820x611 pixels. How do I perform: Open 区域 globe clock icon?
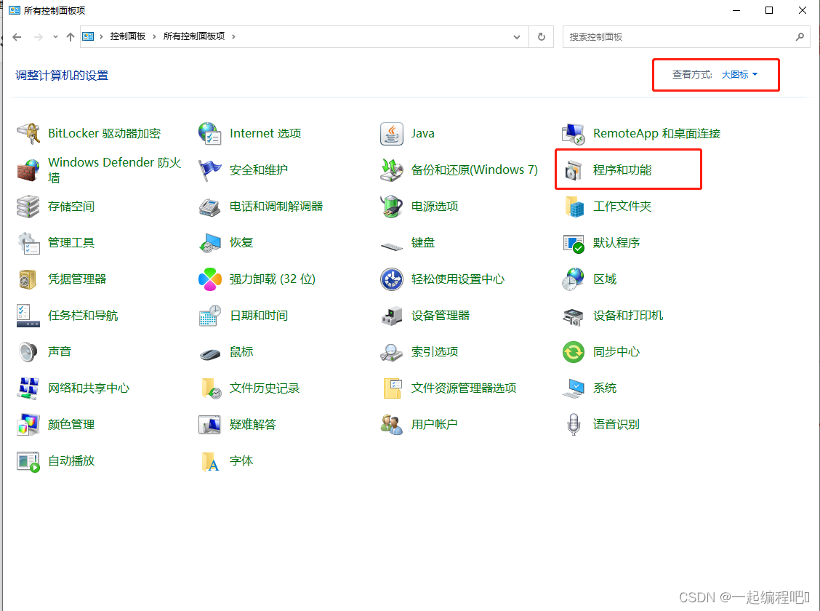[573, 279]
